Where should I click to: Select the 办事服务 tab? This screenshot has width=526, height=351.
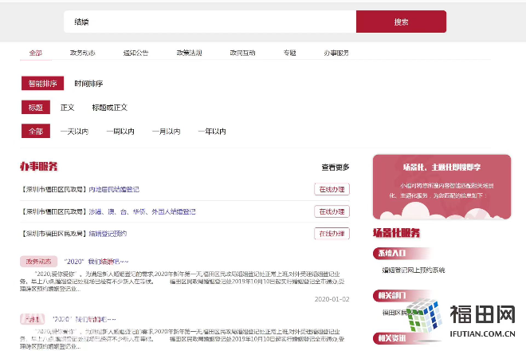click(x=336, y=53)
